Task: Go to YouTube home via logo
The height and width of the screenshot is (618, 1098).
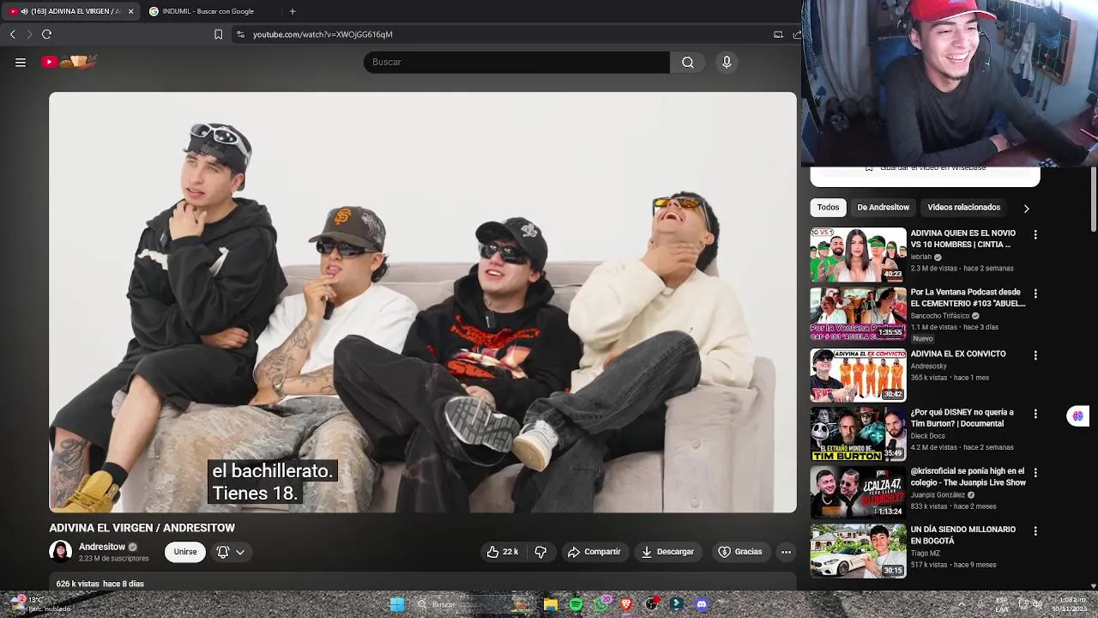Action: coord(69,61)
